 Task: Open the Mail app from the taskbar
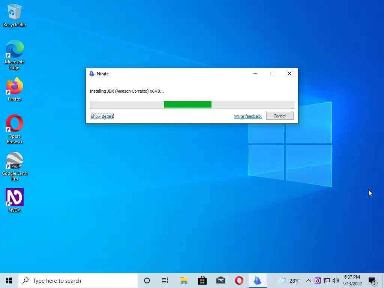(x=220, y=280)
